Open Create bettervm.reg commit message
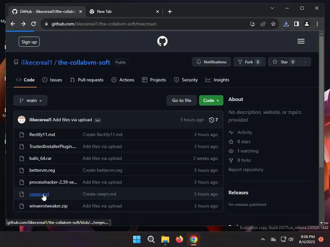 coord(102,170)
